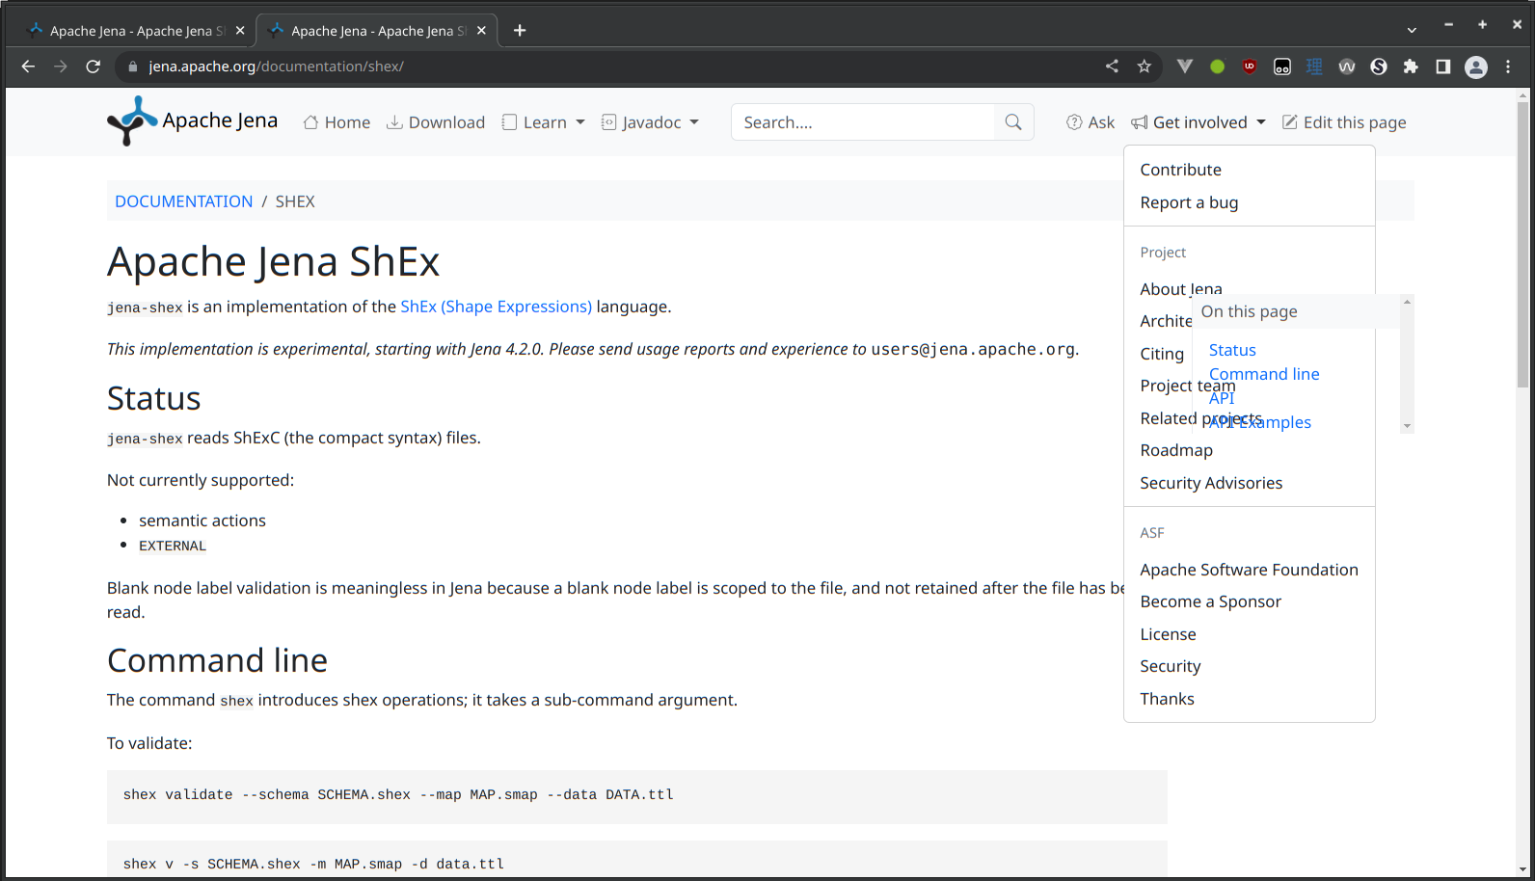
Task: Click Edit this page link
Action: [x=1344, y=122]
